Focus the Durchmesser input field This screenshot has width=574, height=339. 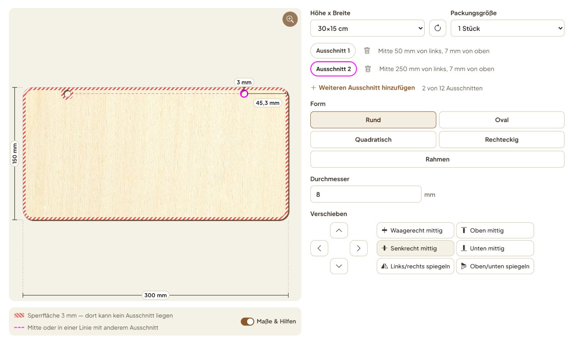[366, 194]
